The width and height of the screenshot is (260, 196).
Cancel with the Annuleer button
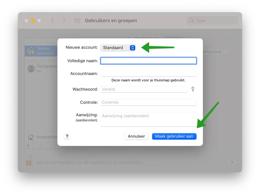point(136,136)
